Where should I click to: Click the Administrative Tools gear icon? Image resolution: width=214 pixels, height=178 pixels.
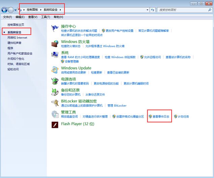(55, 114)
